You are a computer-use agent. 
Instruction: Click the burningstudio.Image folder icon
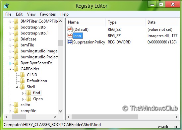pyautogui.click(x=16, y=51)
